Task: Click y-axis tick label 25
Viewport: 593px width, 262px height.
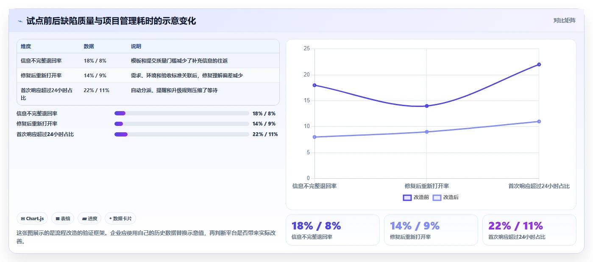Action: [307, 49]
